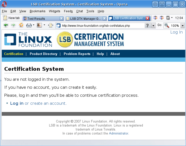Click the question mark search icon
The height and width of the screenshot is (146, 186).
pos(147,25)
